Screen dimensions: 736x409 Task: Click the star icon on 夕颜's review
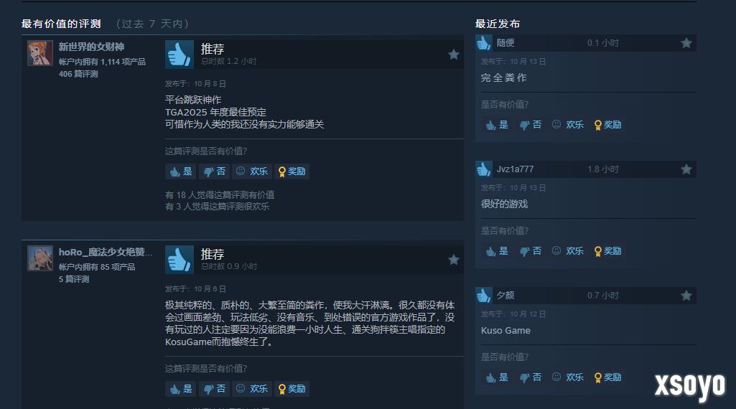(686, 295)
